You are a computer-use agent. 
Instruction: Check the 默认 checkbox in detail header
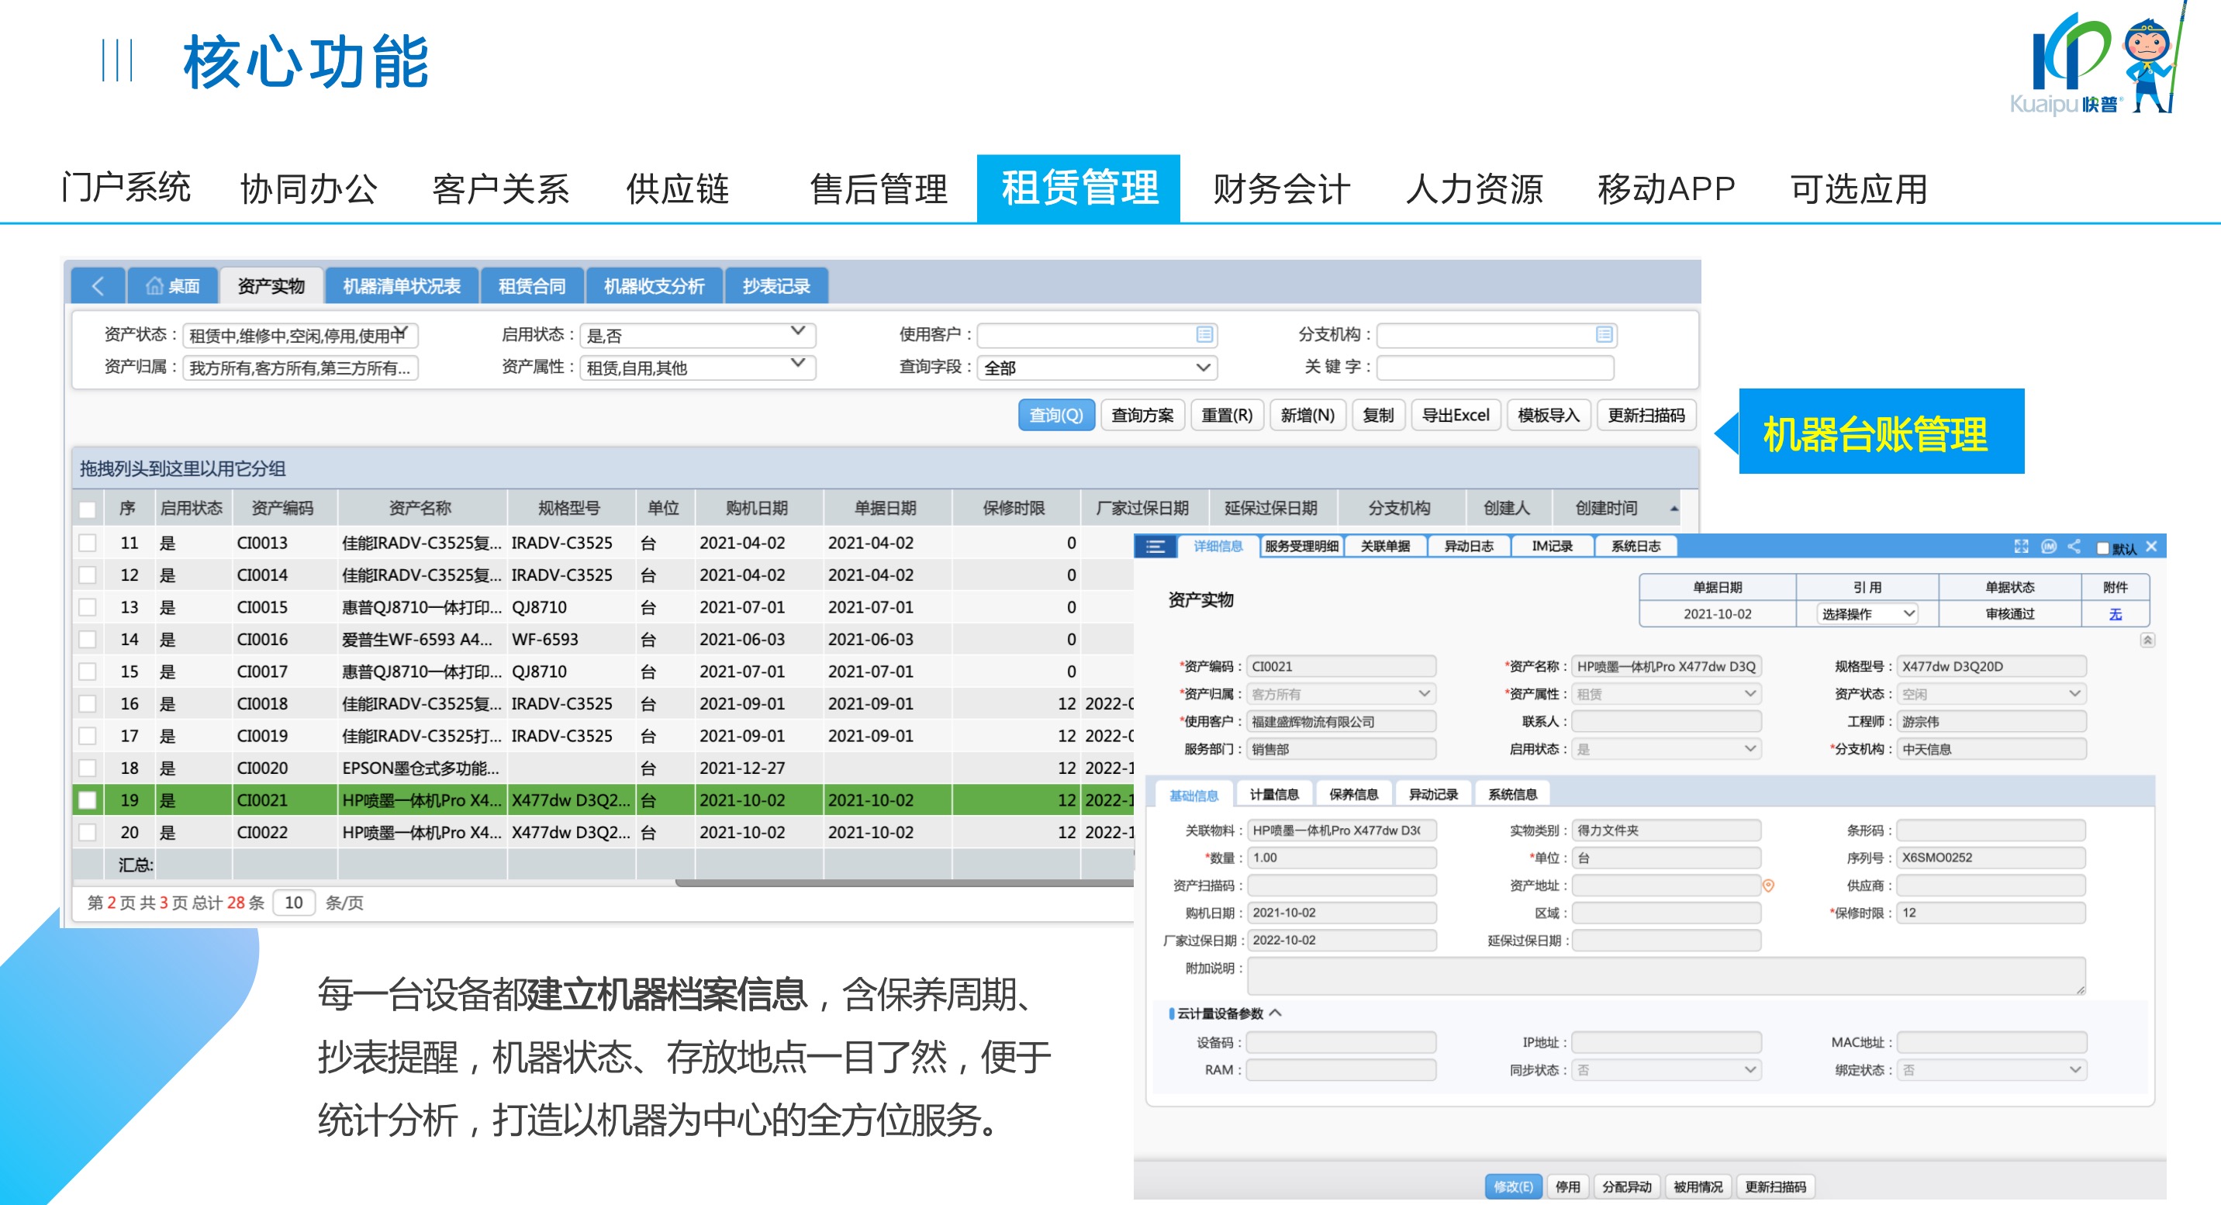click(x=2102, y=548)
